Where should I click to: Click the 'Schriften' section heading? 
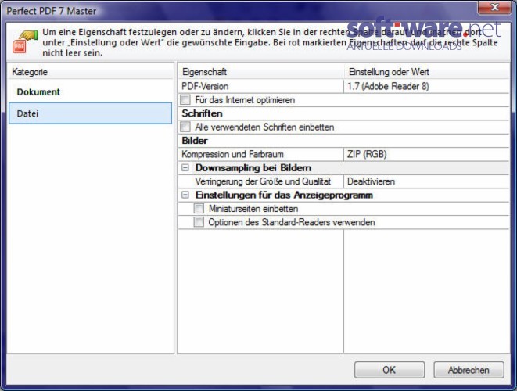[202, 113]
